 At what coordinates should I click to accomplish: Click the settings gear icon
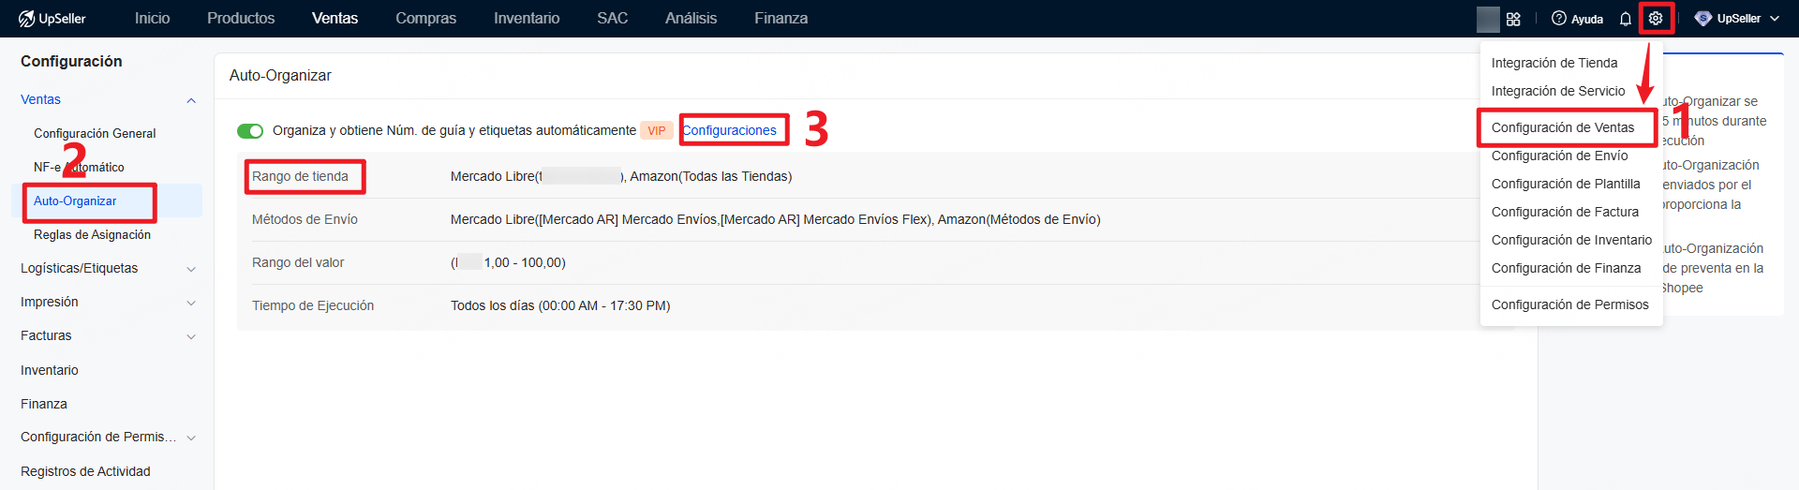pyautogui.click(x=1656, y=19)
